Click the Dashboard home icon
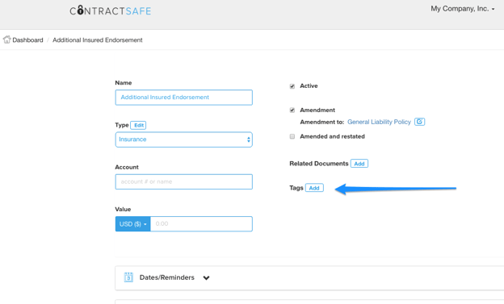504x304 pixels. (x=6, y=40)
